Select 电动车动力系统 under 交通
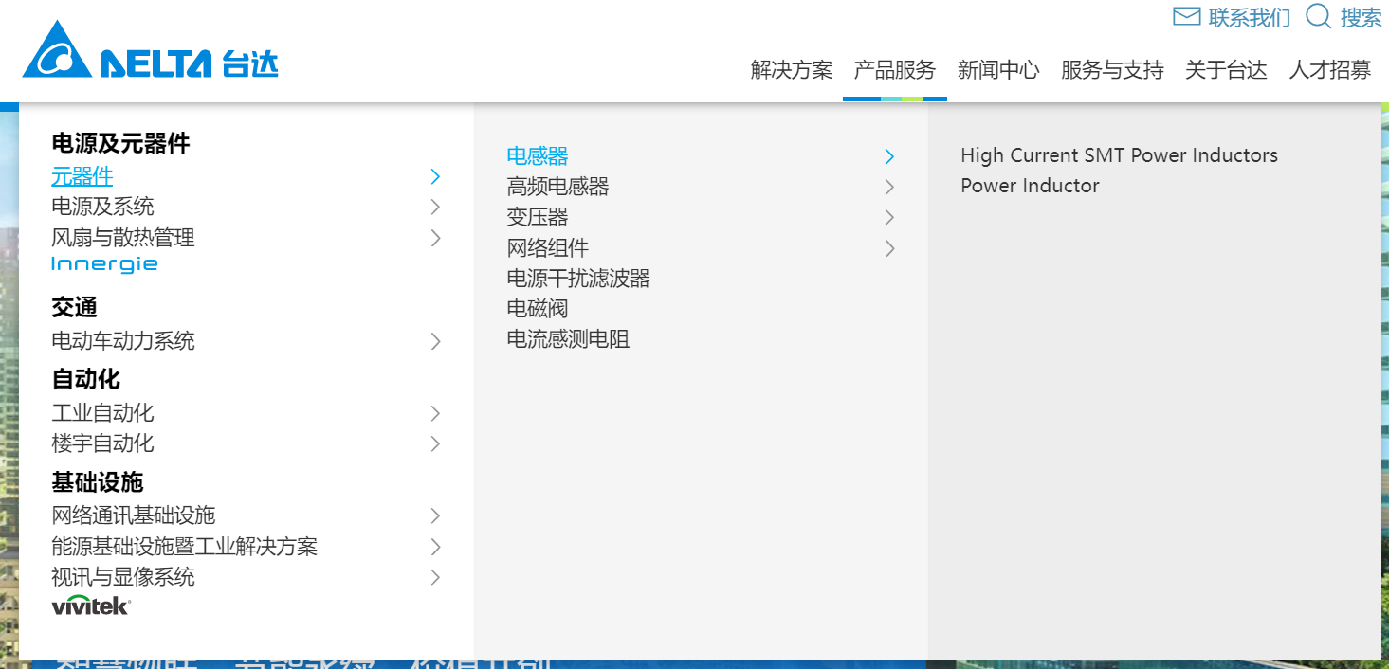 [123, 341]
